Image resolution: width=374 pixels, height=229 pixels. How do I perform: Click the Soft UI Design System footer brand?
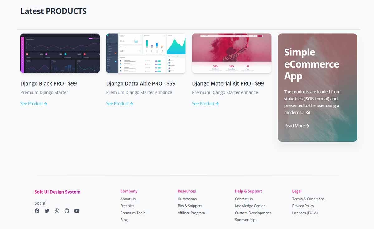pos(57,192)
